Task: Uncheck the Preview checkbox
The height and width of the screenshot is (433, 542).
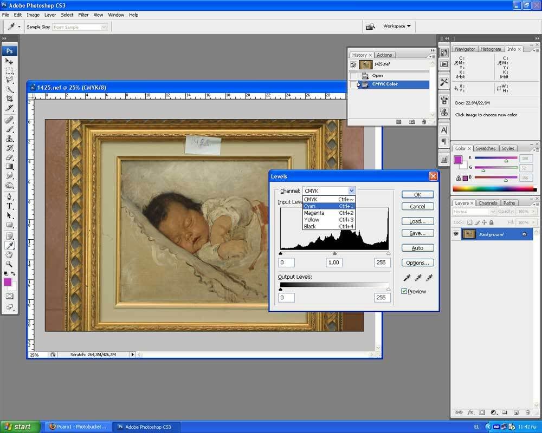Action: point(404,291)
